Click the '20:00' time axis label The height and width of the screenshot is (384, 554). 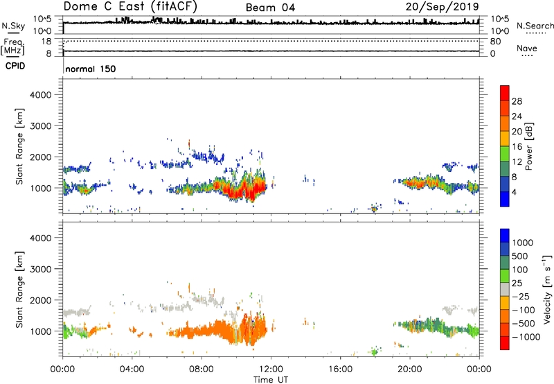tap(409, 369)
